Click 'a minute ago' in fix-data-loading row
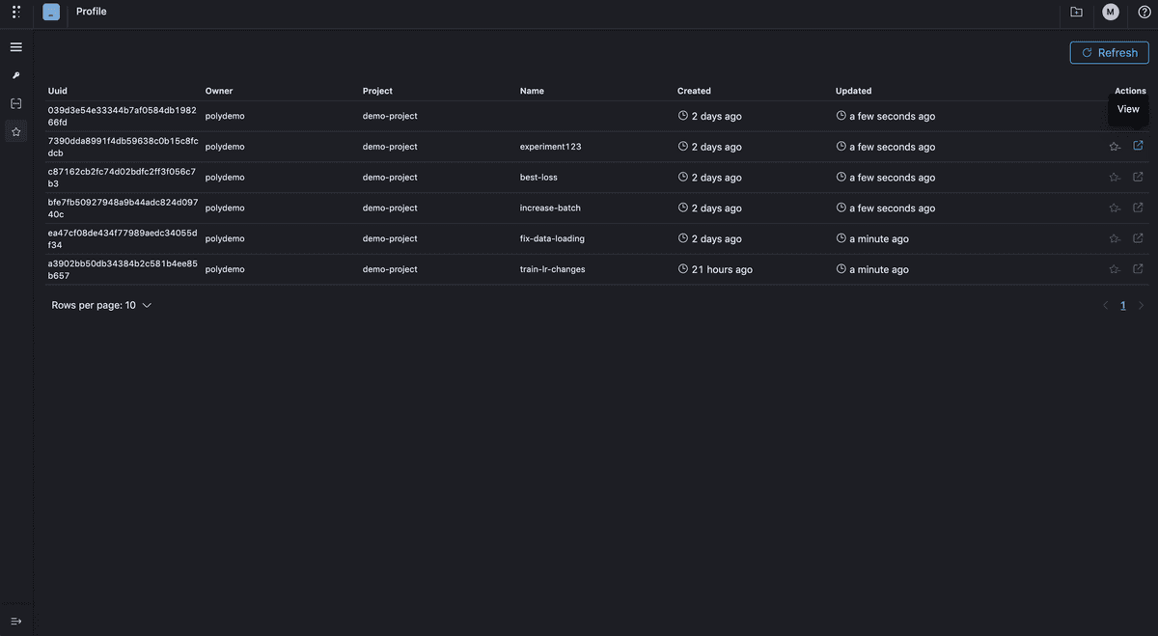The width and height of the screenshot is (1158, 636). [872, 238]
